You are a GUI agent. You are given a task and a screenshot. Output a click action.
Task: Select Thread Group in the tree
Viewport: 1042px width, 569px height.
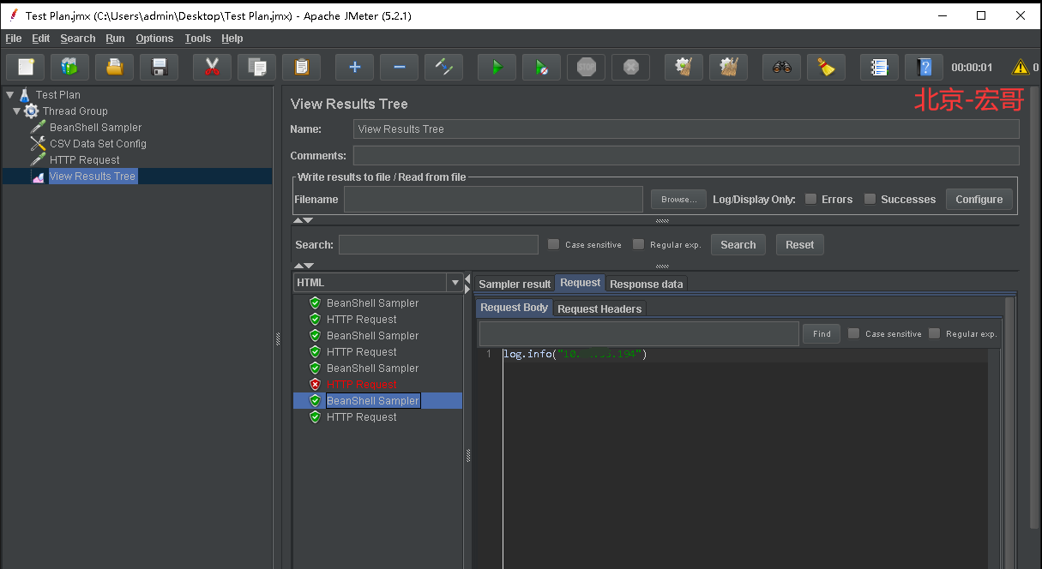click(75, 111)
